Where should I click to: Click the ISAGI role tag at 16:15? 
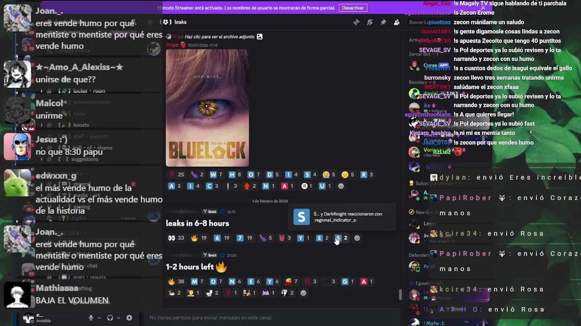click(210, 211)
